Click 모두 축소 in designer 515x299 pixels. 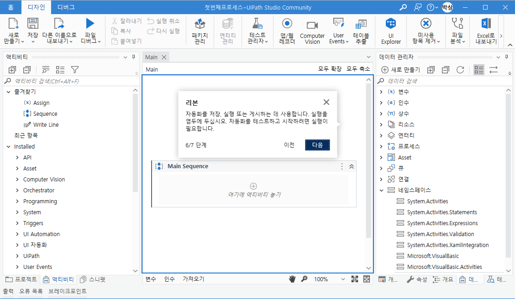(358, 69)
